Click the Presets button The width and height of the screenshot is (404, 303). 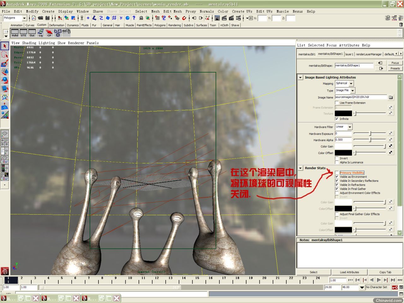coord(395,68)
